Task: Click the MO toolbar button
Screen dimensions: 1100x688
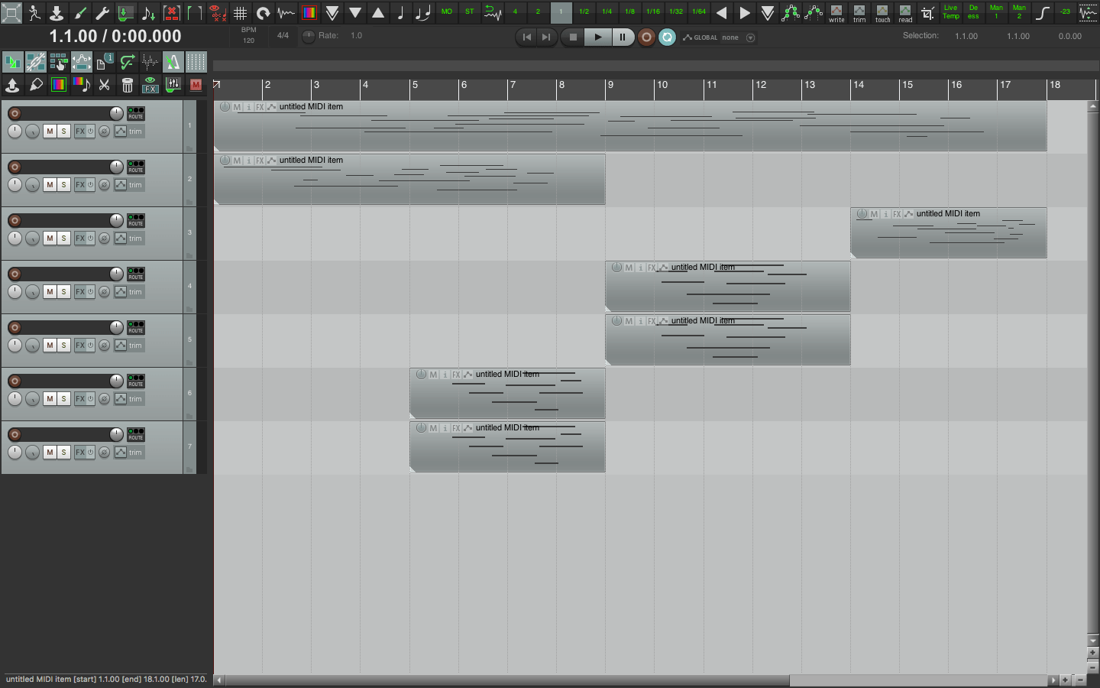Action: pyautogui.click(x=447, y=12)
